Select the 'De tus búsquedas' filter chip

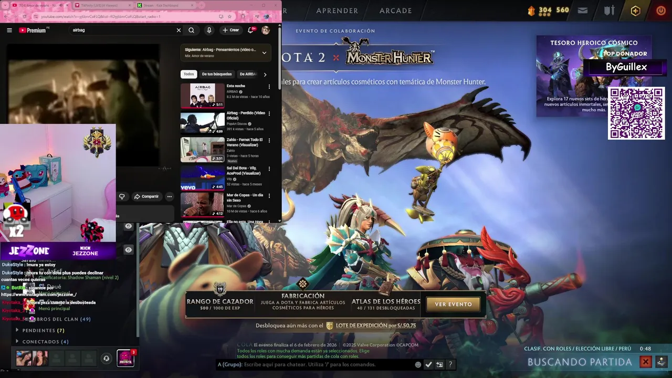[x=217, y=74]
